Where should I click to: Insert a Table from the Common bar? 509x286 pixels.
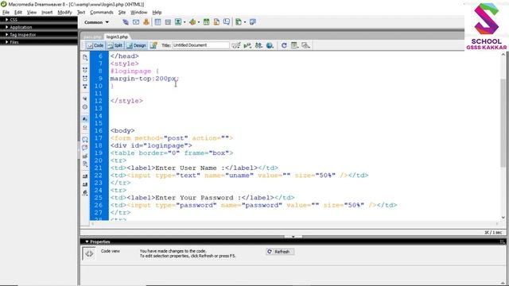coord(157,22)
